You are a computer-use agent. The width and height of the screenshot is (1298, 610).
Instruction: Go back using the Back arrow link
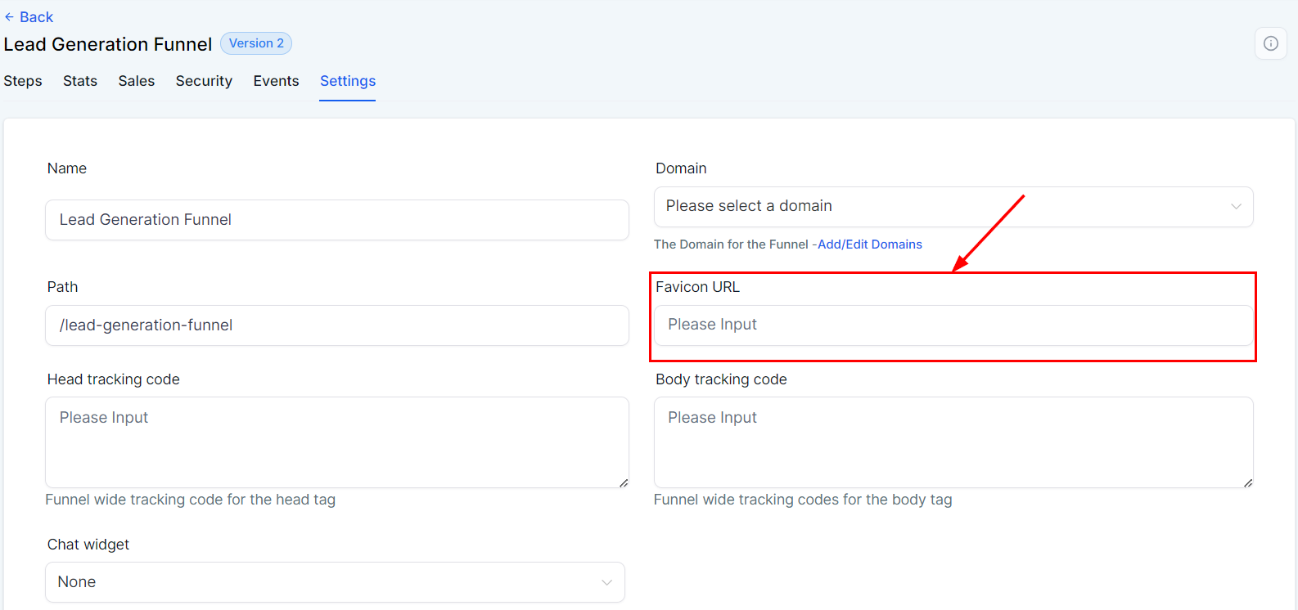pyautogui.click(x=29, y=17)
